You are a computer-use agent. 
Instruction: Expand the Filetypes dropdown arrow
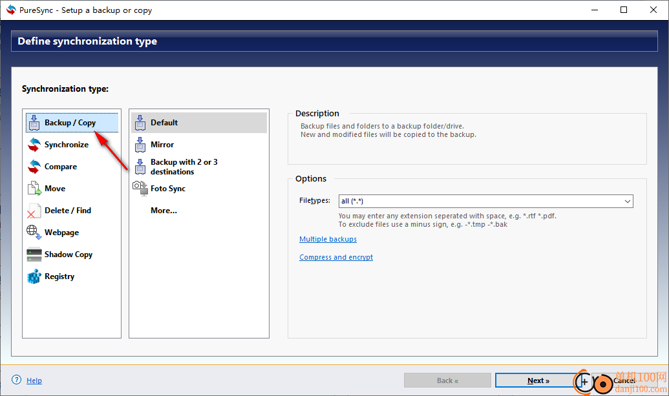(627, 201)
